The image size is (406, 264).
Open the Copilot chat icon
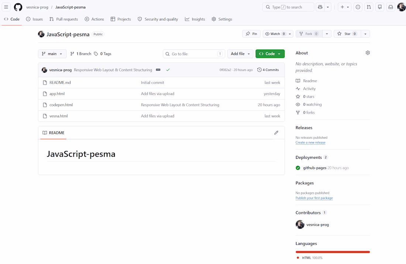(320, 7)
